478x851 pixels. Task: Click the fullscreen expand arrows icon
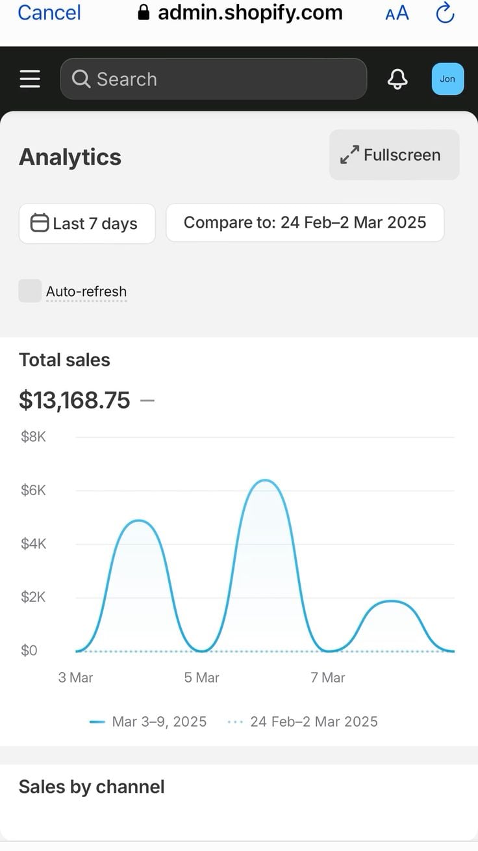tap(349, 154)
